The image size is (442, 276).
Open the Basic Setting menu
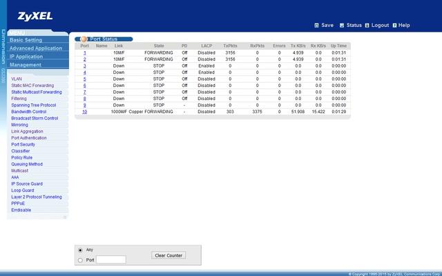pyautogui.click(x=26, y=40)
